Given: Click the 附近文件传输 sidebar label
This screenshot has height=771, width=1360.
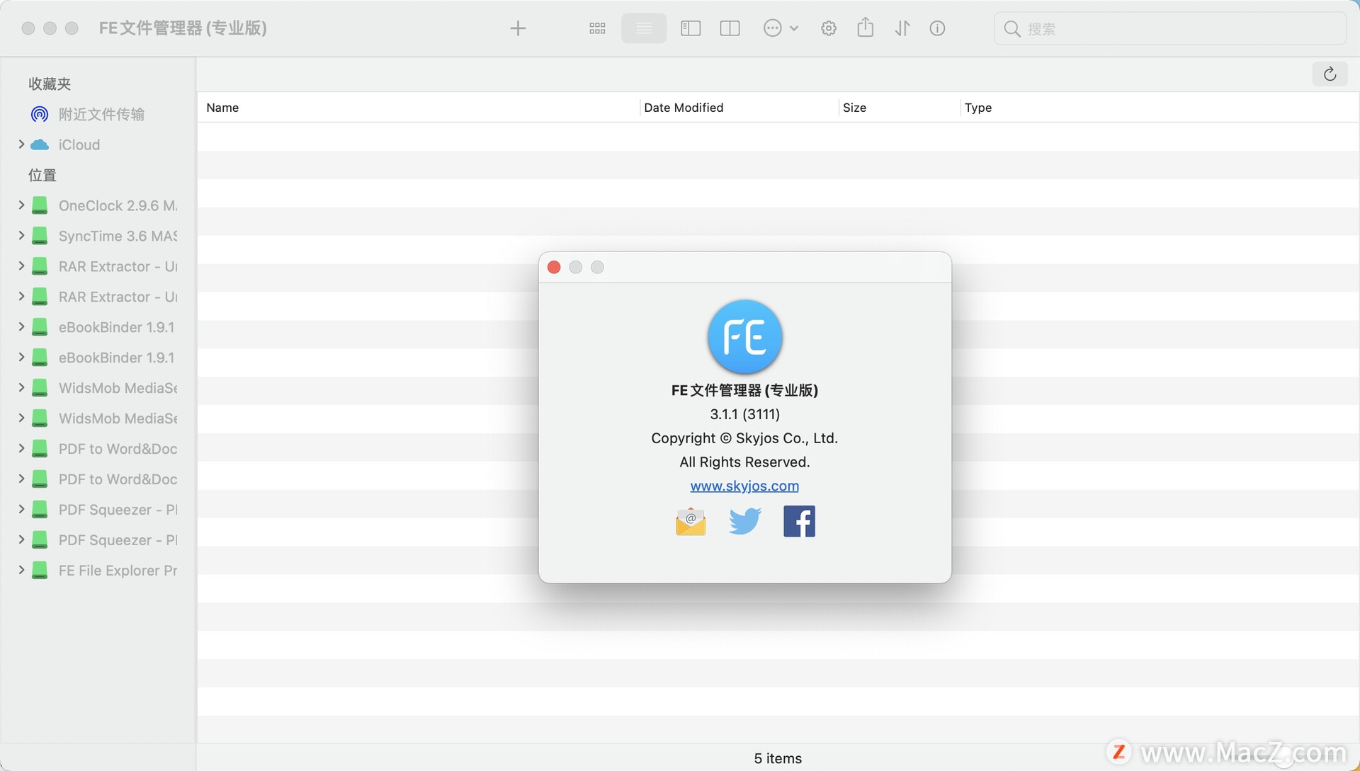Looking at the screenshot, I should pyautogui.click(x=101, y=114).
